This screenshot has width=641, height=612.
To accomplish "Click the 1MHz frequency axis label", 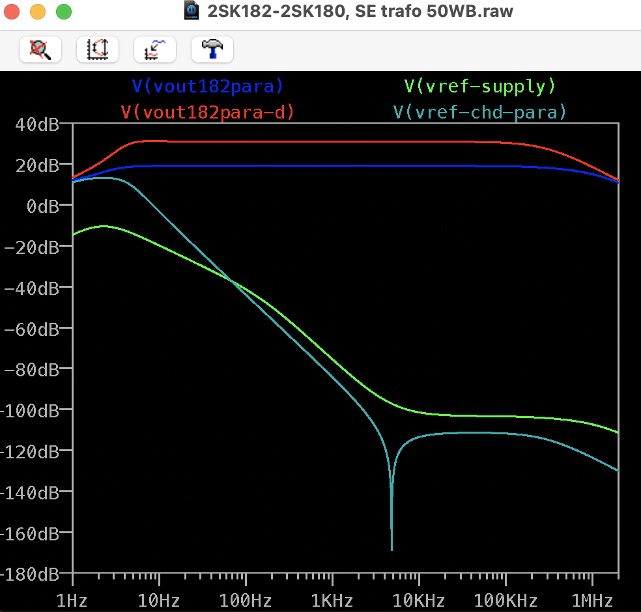I will click(592, 600).
